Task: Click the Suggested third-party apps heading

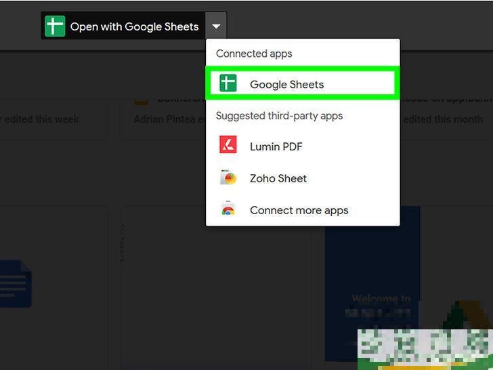Action: (279, 116)
